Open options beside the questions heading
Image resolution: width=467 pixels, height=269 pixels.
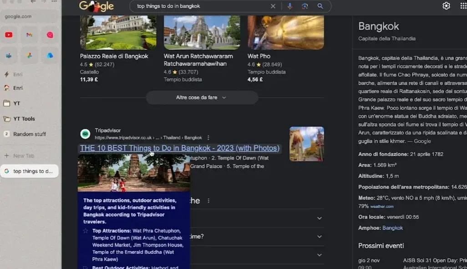(208, 201)
